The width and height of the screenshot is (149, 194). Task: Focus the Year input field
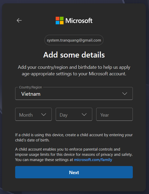[114, 114]
